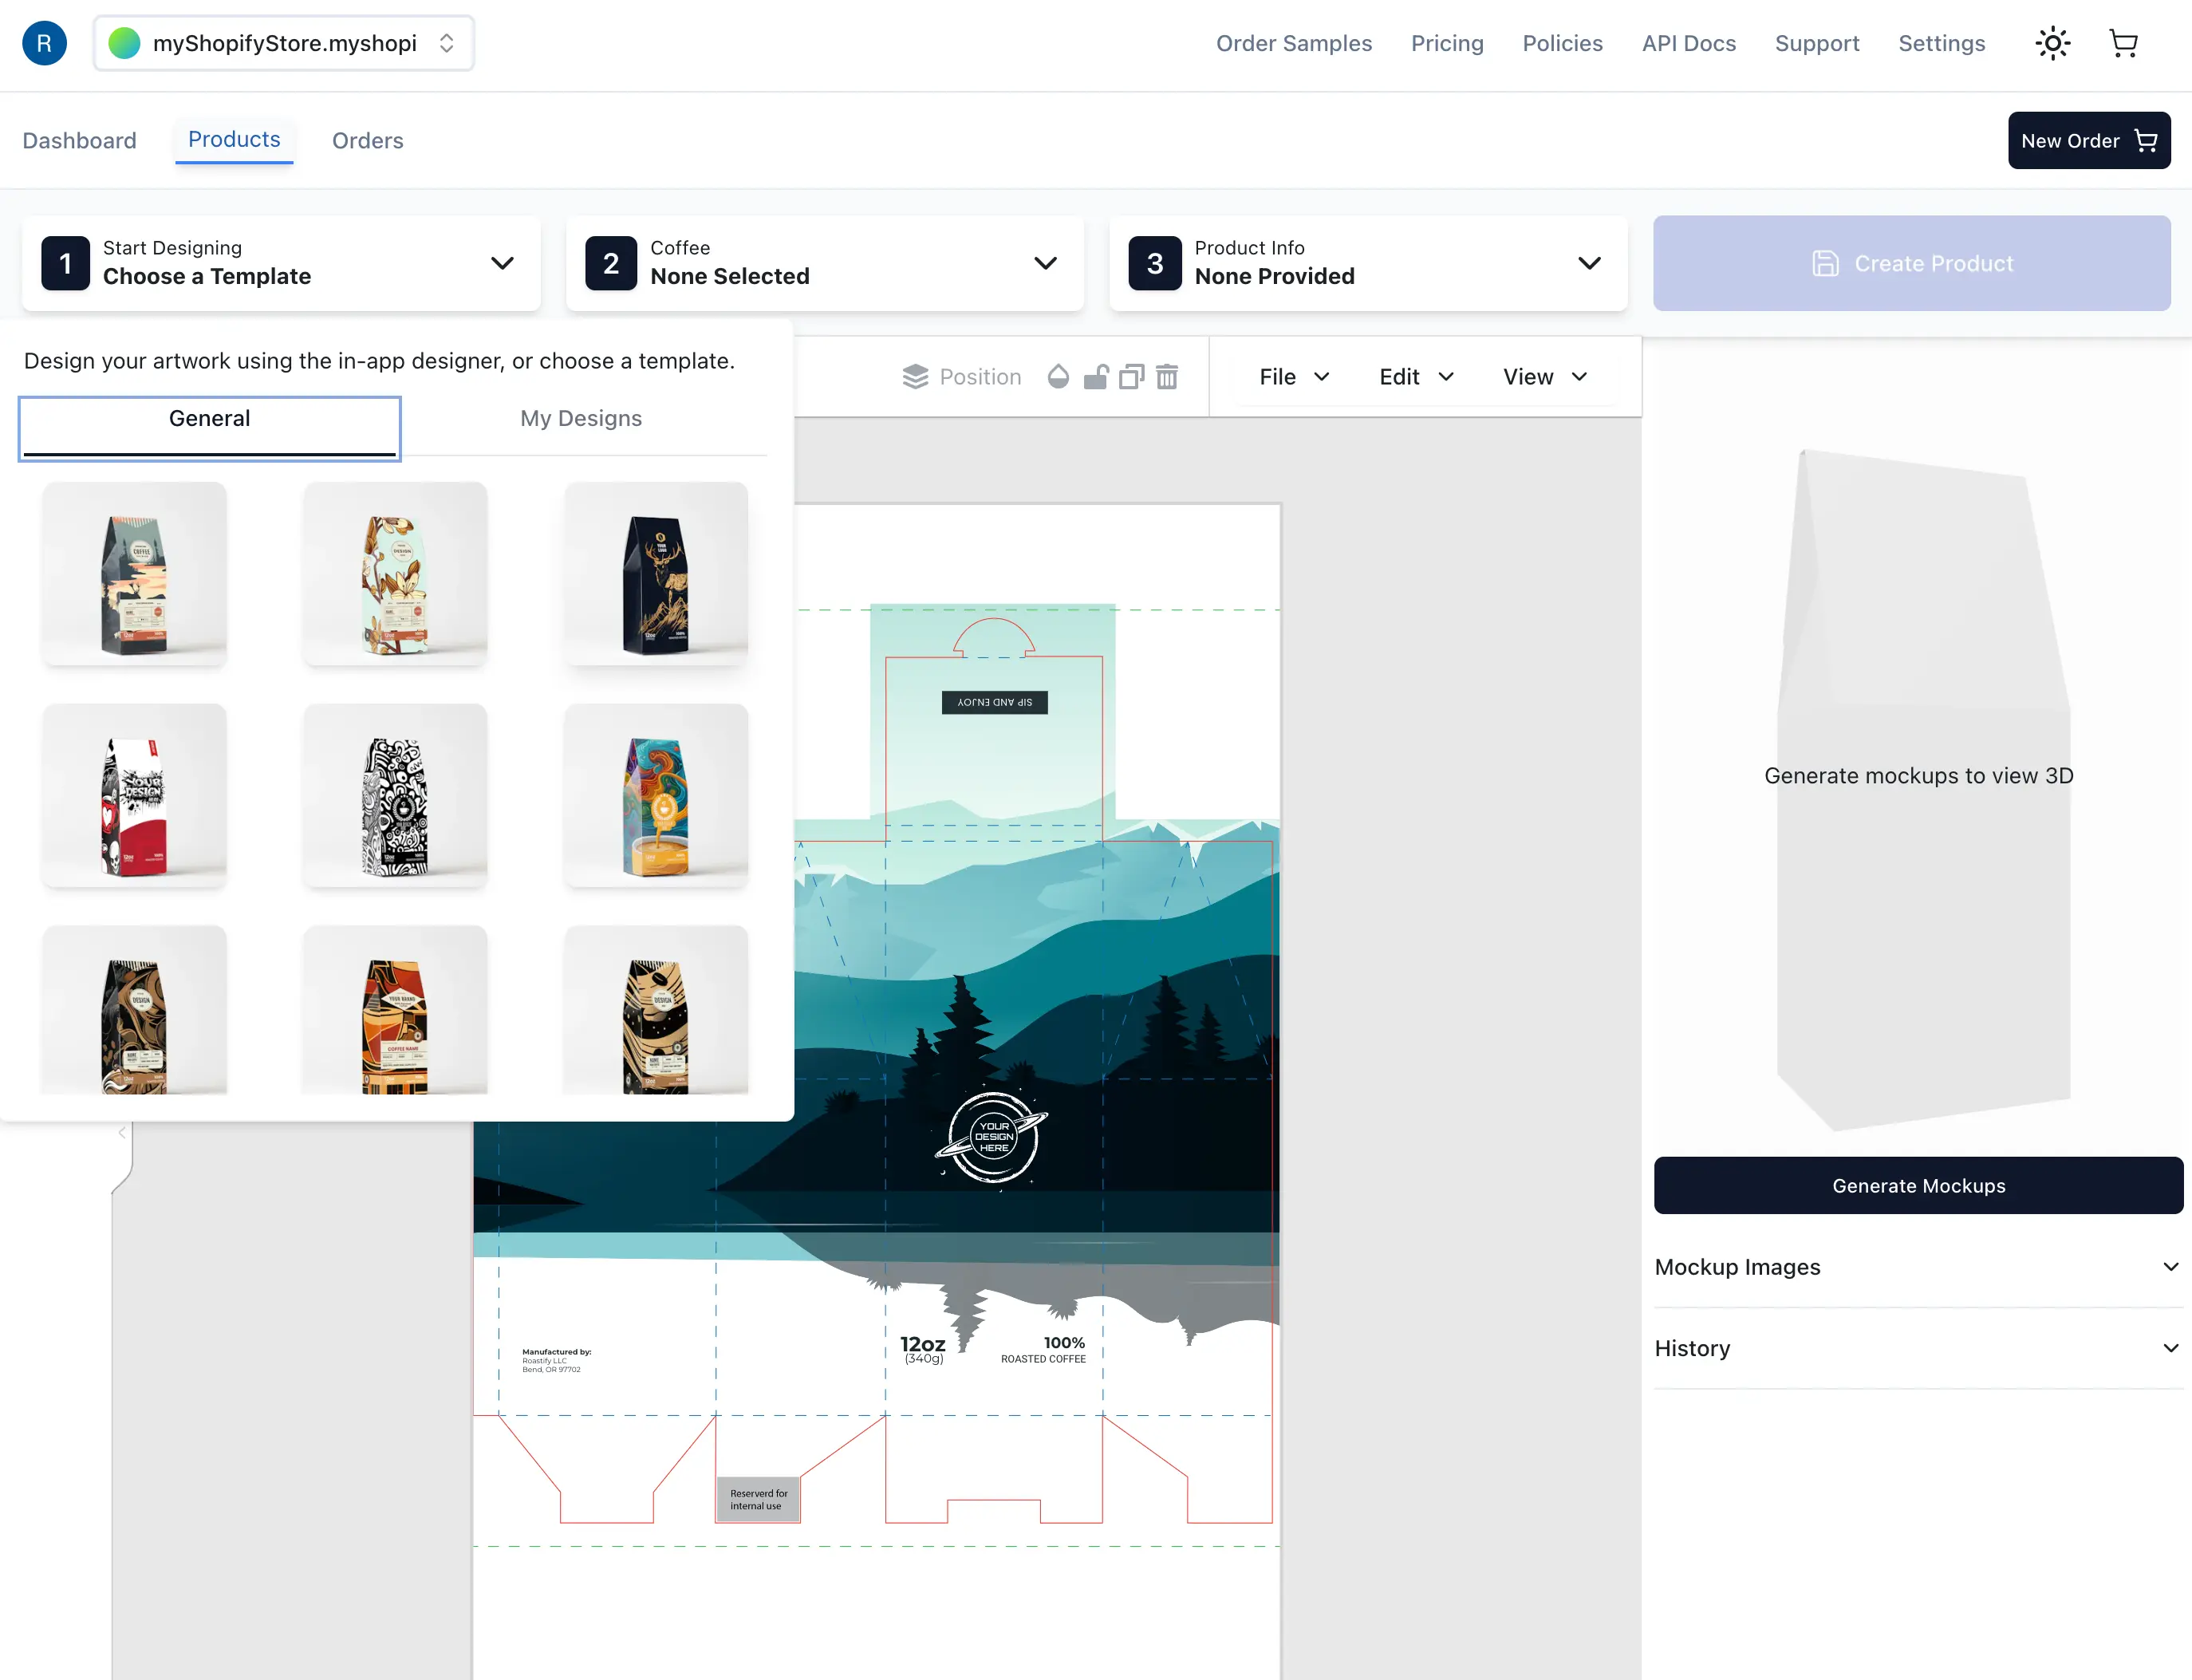The image size is (2192, 1680).
Task: Click the small collapse arrow on canvas edge
Action: [122, 1132]
